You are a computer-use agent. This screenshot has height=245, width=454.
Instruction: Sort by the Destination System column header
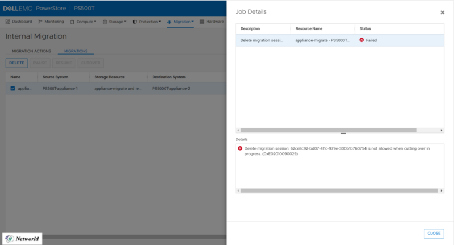click(x=169, y=77)
